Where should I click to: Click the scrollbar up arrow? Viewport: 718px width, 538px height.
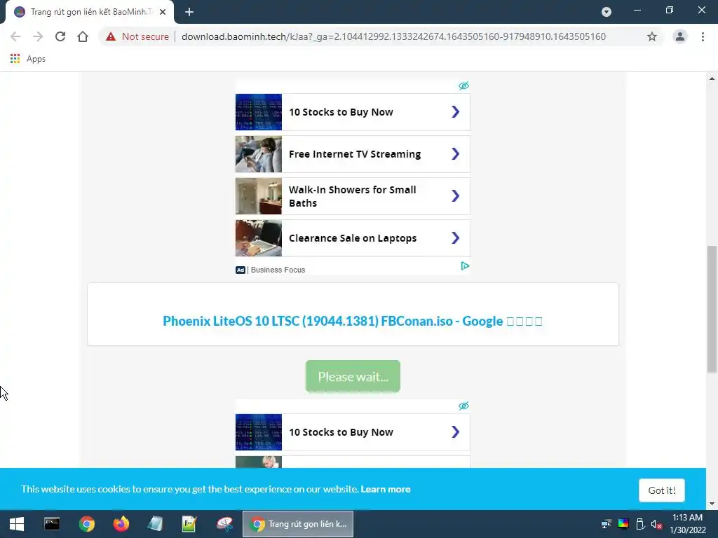pos(712,78)
